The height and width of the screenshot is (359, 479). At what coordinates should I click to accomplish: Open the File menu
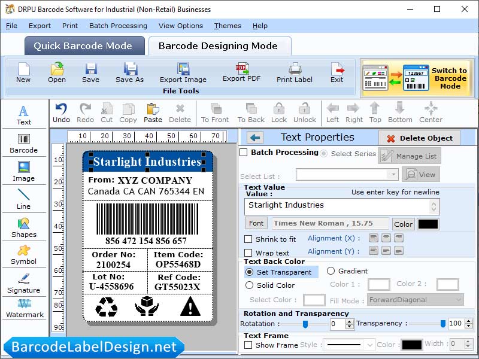click(11, 26)
